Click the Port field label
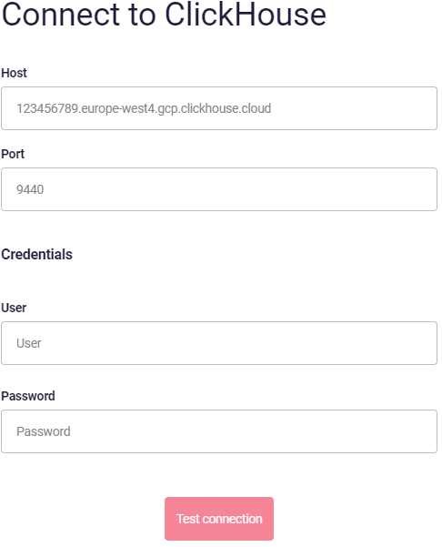This screenshot has height=547, width=442. point(13,154)
